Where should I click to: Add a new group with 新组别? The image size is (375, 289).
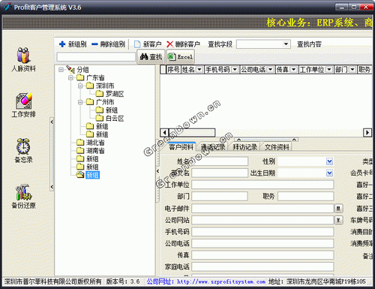click(x=73, y=44)
